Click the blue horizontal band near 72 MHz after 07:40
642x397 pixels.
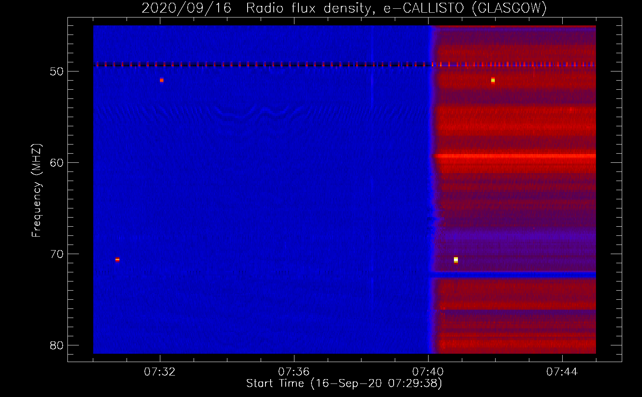(x=513, y=275)
